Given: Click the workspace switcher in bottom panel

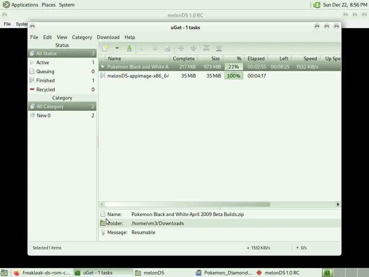Looking at the screenshot, I should click(x=345, y=273).
